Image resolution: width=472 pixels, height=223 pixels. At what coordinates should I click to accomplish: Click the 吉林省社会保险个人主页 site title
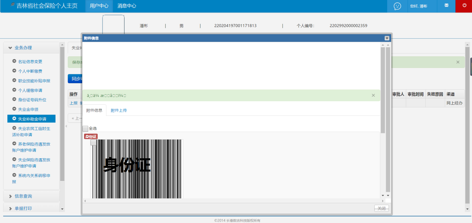(x=47, y=6)
